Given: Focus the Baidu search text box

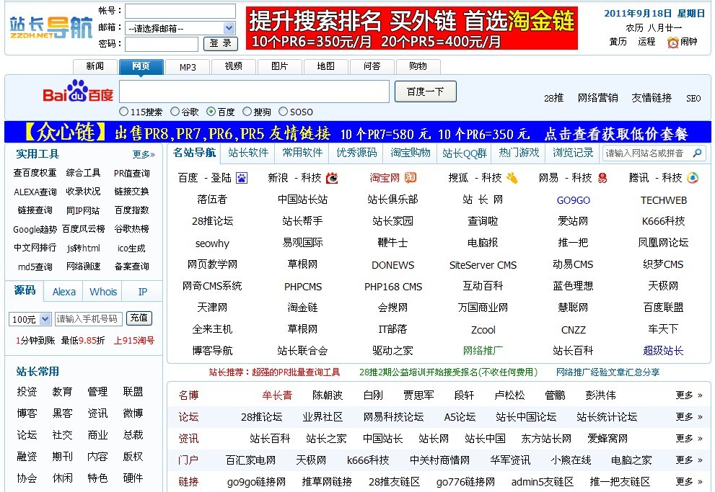Looking at the screenshot, I should [x=254, y=91].
